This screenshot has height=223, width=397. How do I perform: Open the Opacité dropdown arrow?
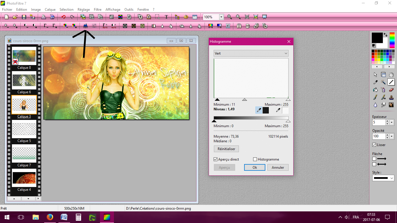point(392,136)
